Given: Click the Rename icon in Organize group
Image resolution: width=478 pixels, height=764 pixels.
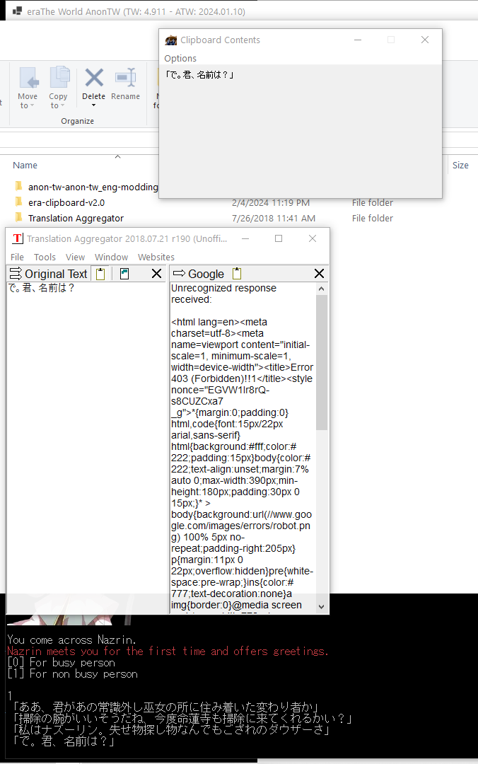Looking at the screenshot, I should tap(125, 78).
